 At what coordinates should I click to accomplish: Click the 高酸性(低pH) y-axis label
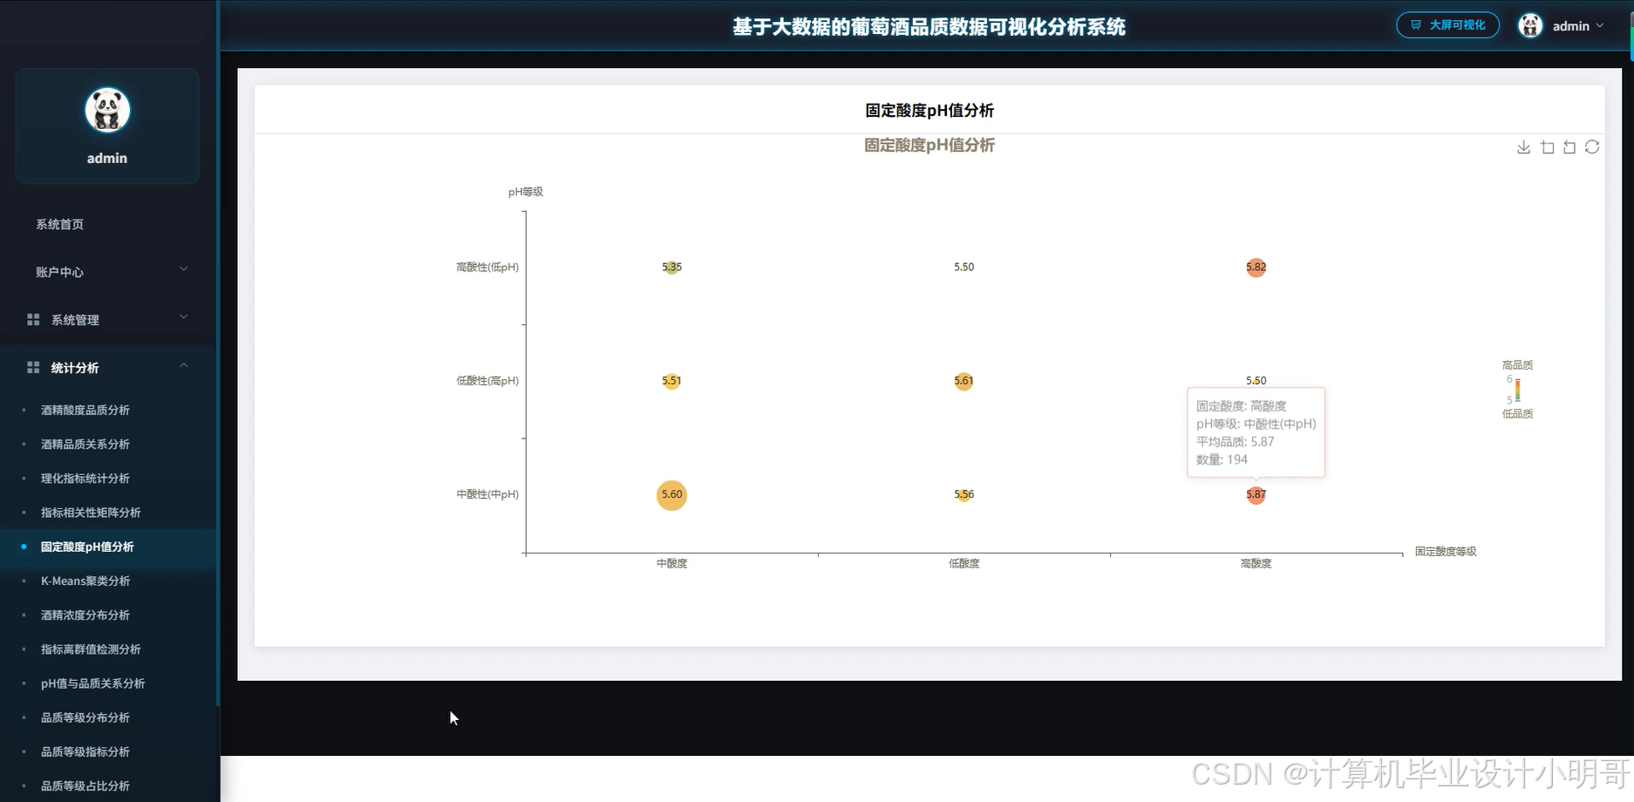click(487, 268)
